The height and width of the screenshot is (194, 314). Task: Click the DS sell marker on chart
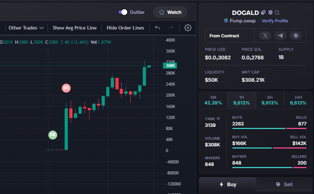[x=66, y=88]
